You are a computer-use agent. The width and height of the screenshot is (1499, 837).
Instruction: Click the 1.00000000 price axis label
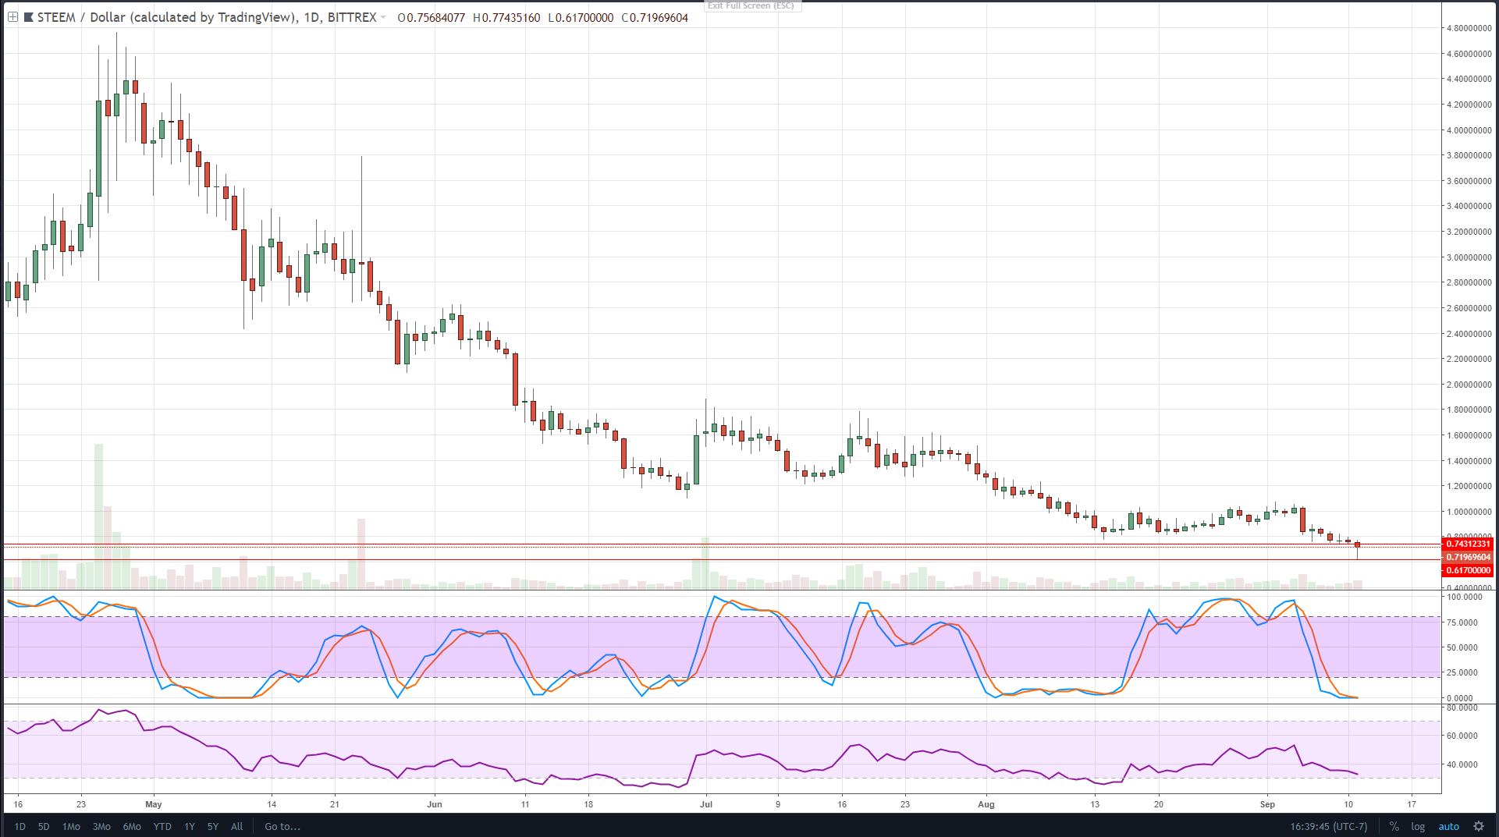coord(1469,512)
